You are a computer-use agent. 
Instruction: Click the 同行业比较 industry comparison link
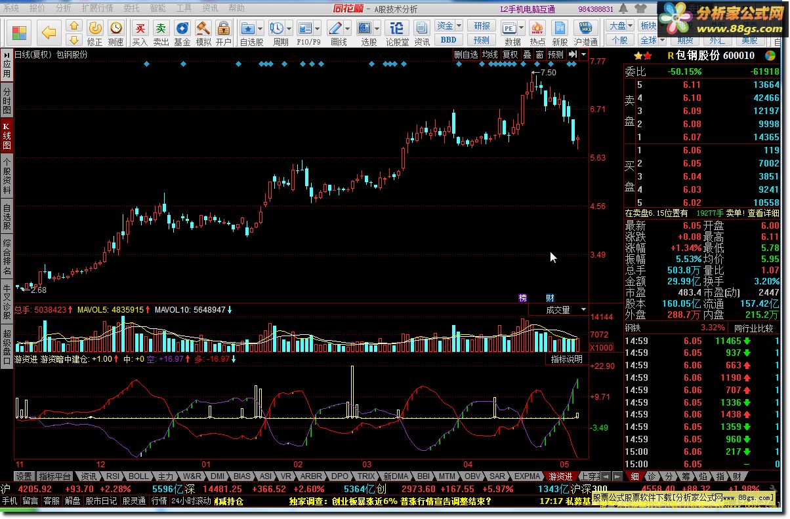pyautogui.click(x=753, y=327)
